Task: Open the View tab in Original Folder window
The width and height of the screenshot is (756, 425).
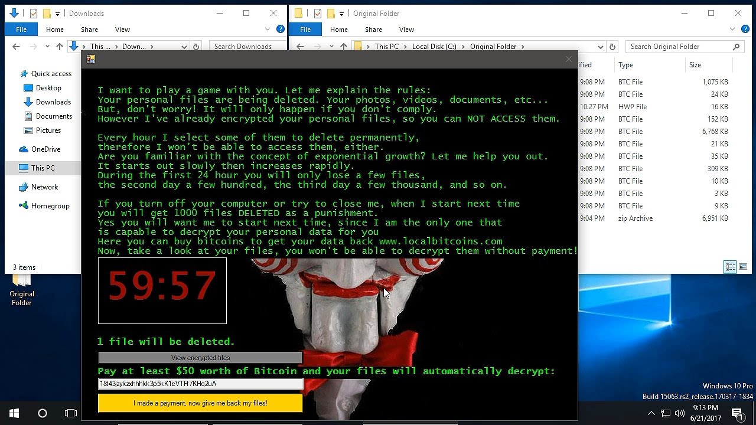Action: point(406,30)
